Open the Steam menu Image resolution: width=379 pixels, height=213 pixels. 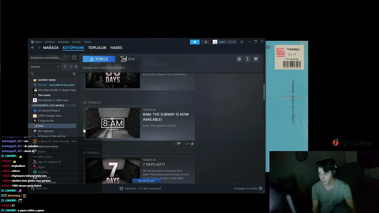[38, 42]
